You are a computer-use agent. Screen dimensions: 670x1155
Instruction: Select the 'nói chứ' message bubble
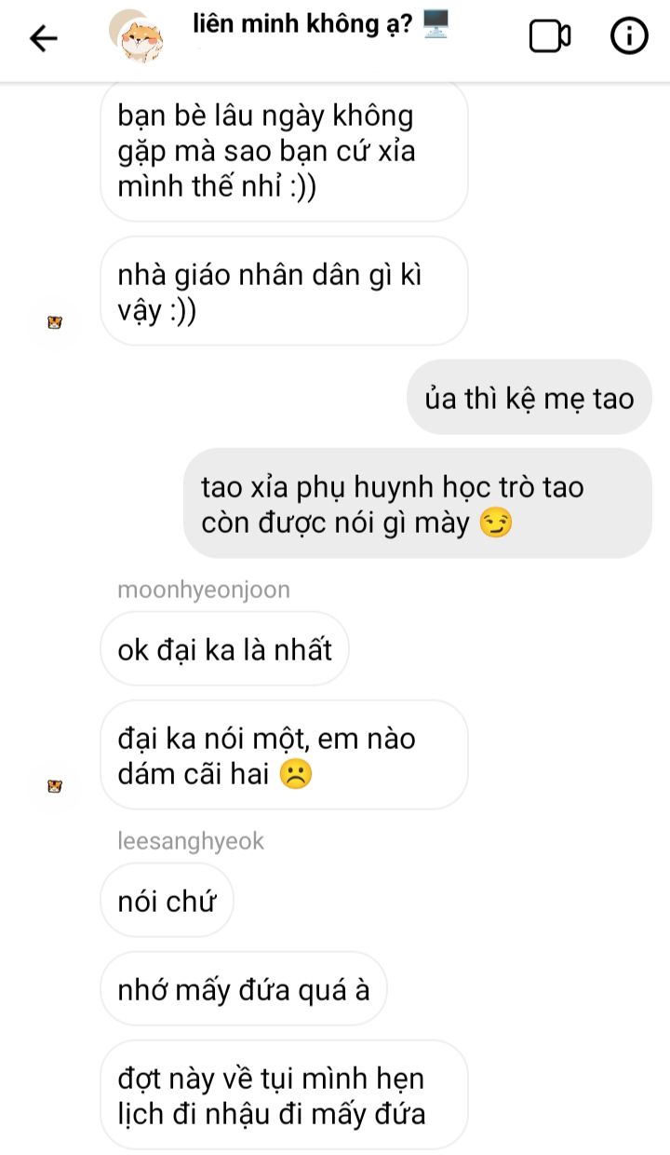167,901
